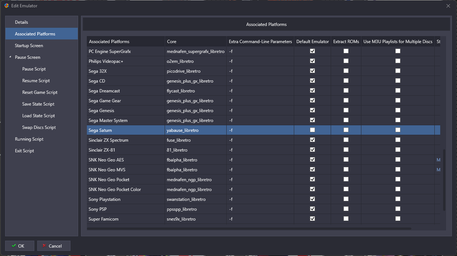457x256 pixels.
Task: Click the Default Emulator column header
Action: click(x=312, y=42)
